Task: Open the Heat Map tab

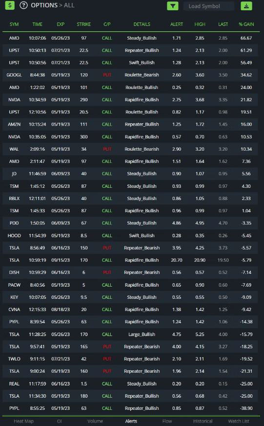Action: [23, 421]
